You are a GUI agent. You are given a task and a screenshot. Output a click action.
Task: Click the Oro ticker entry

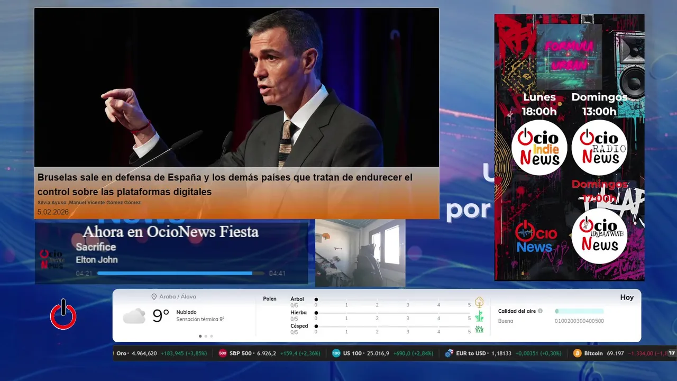tap(161, 353)
